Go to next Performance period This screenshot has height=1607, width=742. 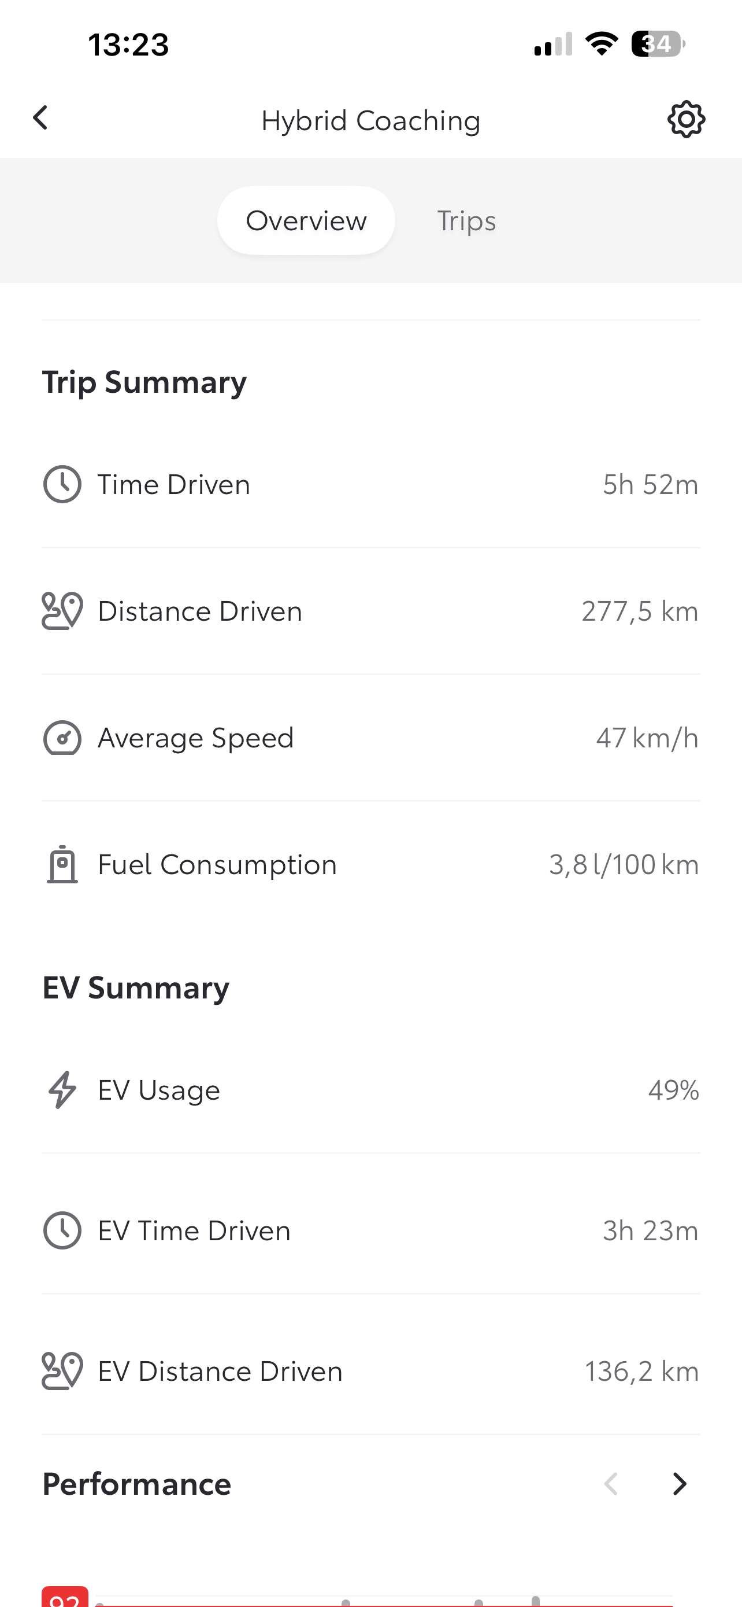679,1484
